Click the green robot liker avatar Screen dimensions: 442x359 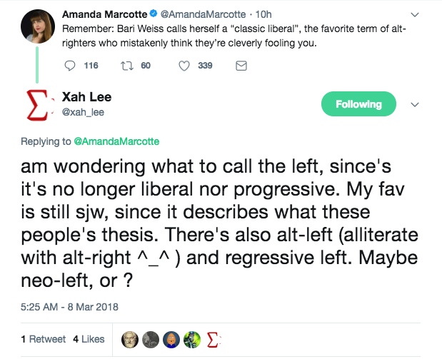192,338
